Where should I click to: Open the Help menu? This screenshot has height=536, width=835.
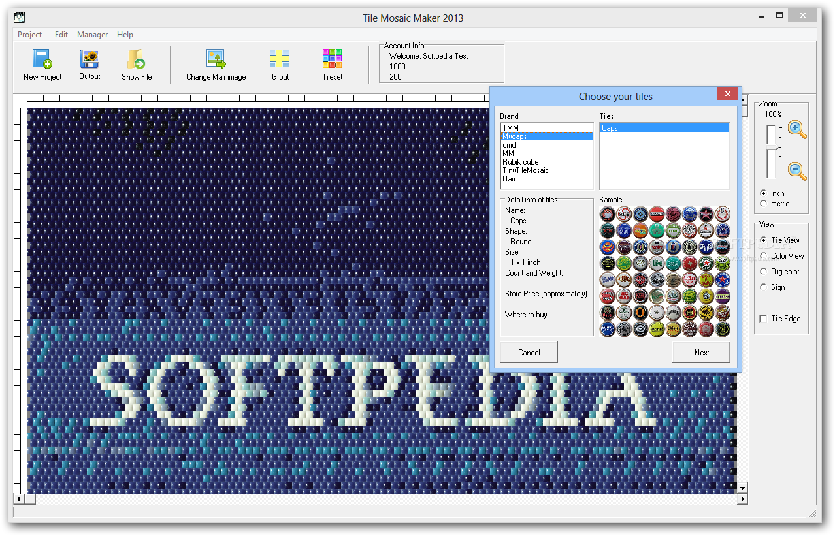[x=125, y=35]
